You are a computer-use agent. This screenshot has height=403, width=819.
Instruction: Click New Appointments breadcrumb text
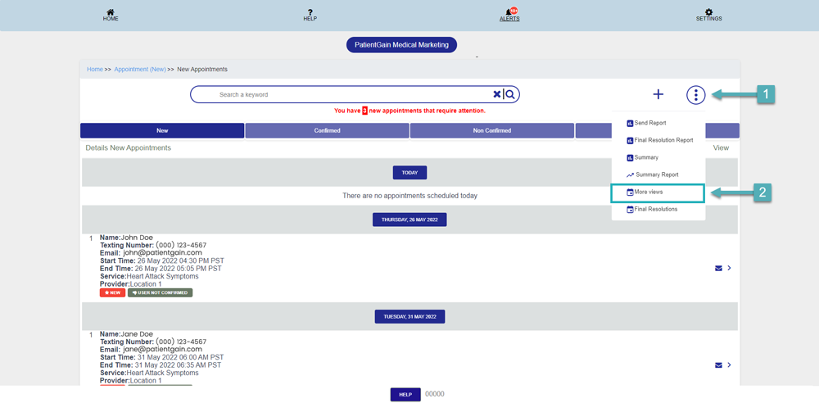[202, 69]
